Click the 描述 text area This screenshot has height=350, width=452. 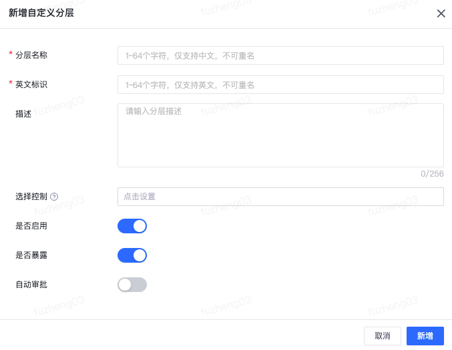tap(280, 135)
